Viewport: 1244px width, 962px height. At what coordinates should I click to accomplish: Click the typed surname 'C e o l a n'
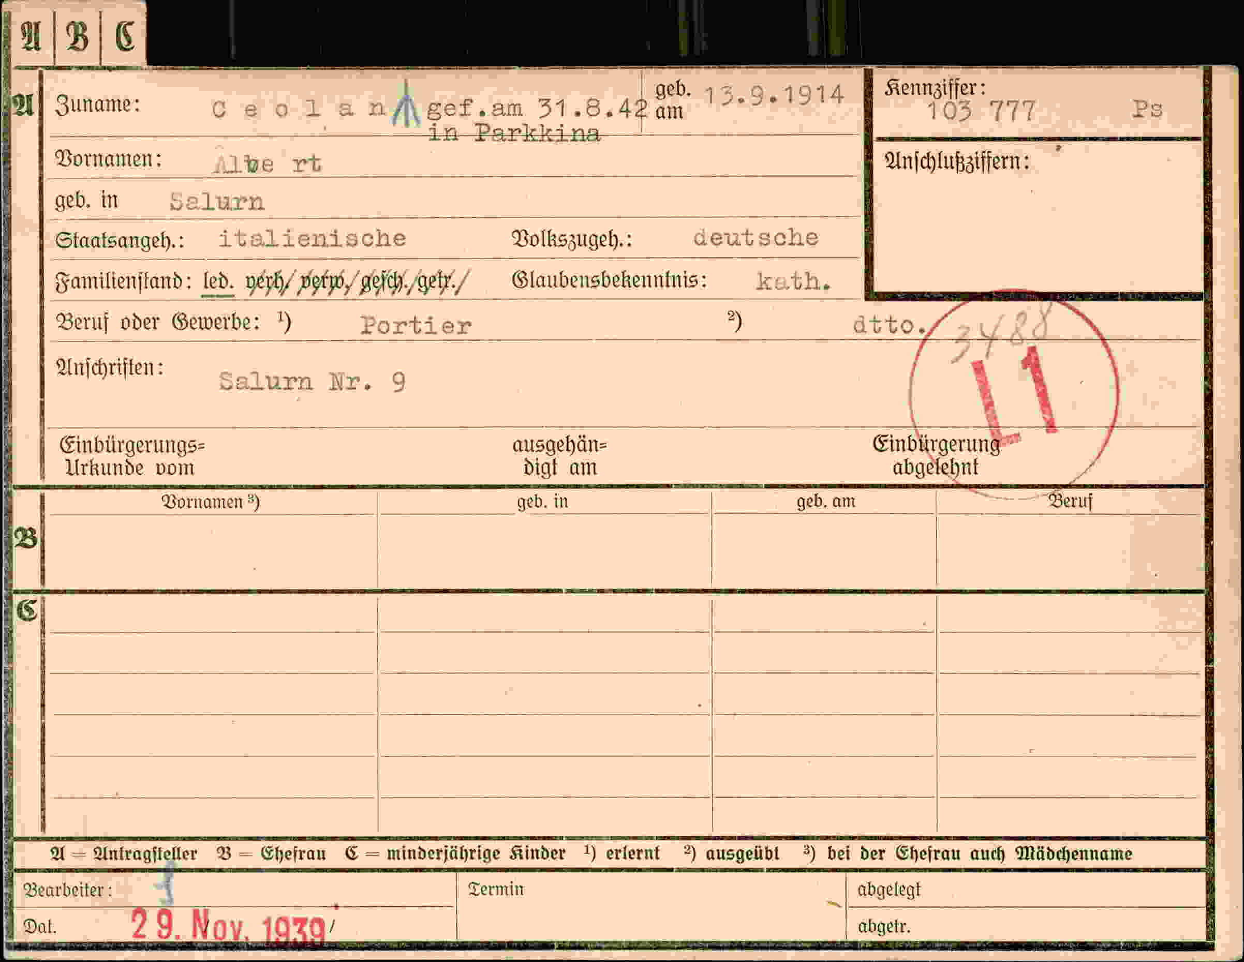[x=299, y=109]
